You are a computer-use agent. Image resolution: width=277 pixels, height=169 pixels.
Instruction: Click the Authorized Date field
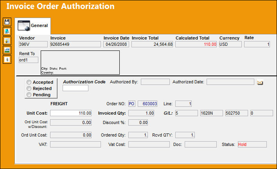tap(230, 82)
